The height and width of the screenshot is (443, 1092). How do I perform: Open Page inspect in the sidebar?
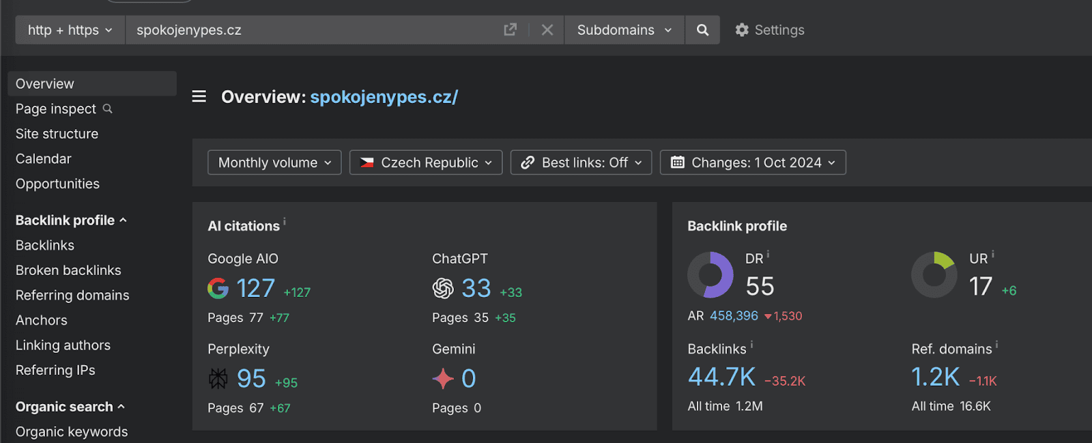click(x=56, y=109)
